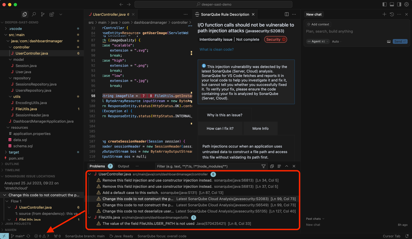Image resolution: width=412 pixels, height=239 pixels.
Task: Open the Search view in the activity bar
Action: (34, 14)
